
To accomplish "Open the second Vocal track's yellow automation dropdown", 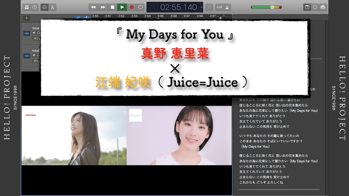I will click(x=36, y=61).
